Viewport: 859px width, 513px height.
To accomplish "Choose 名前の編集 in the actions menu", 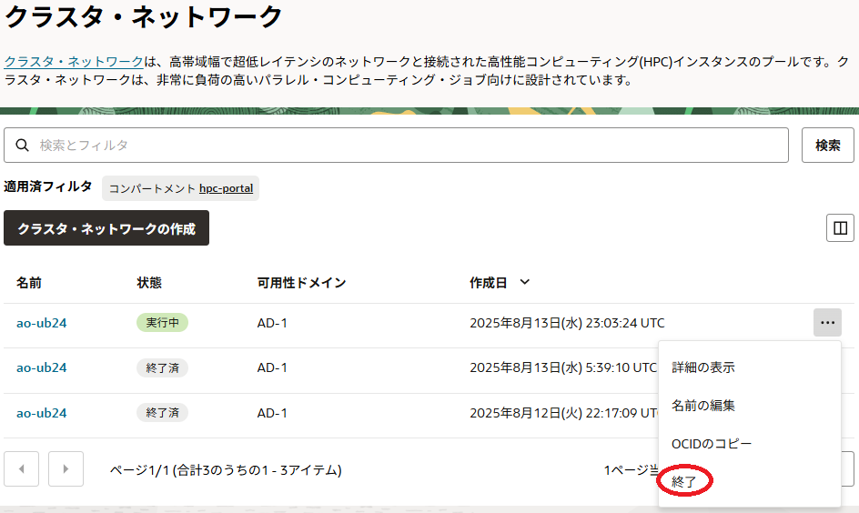I will 703,406.
